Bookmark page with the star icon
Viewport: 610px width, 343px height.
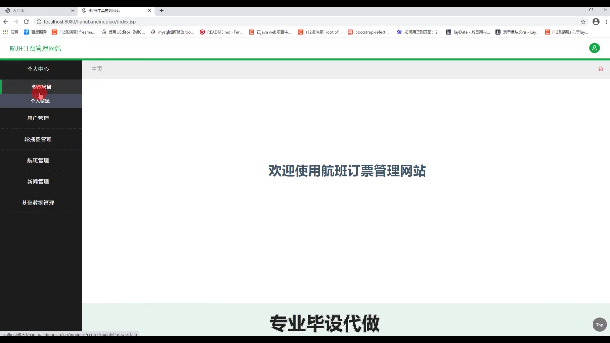pos(583,22)
